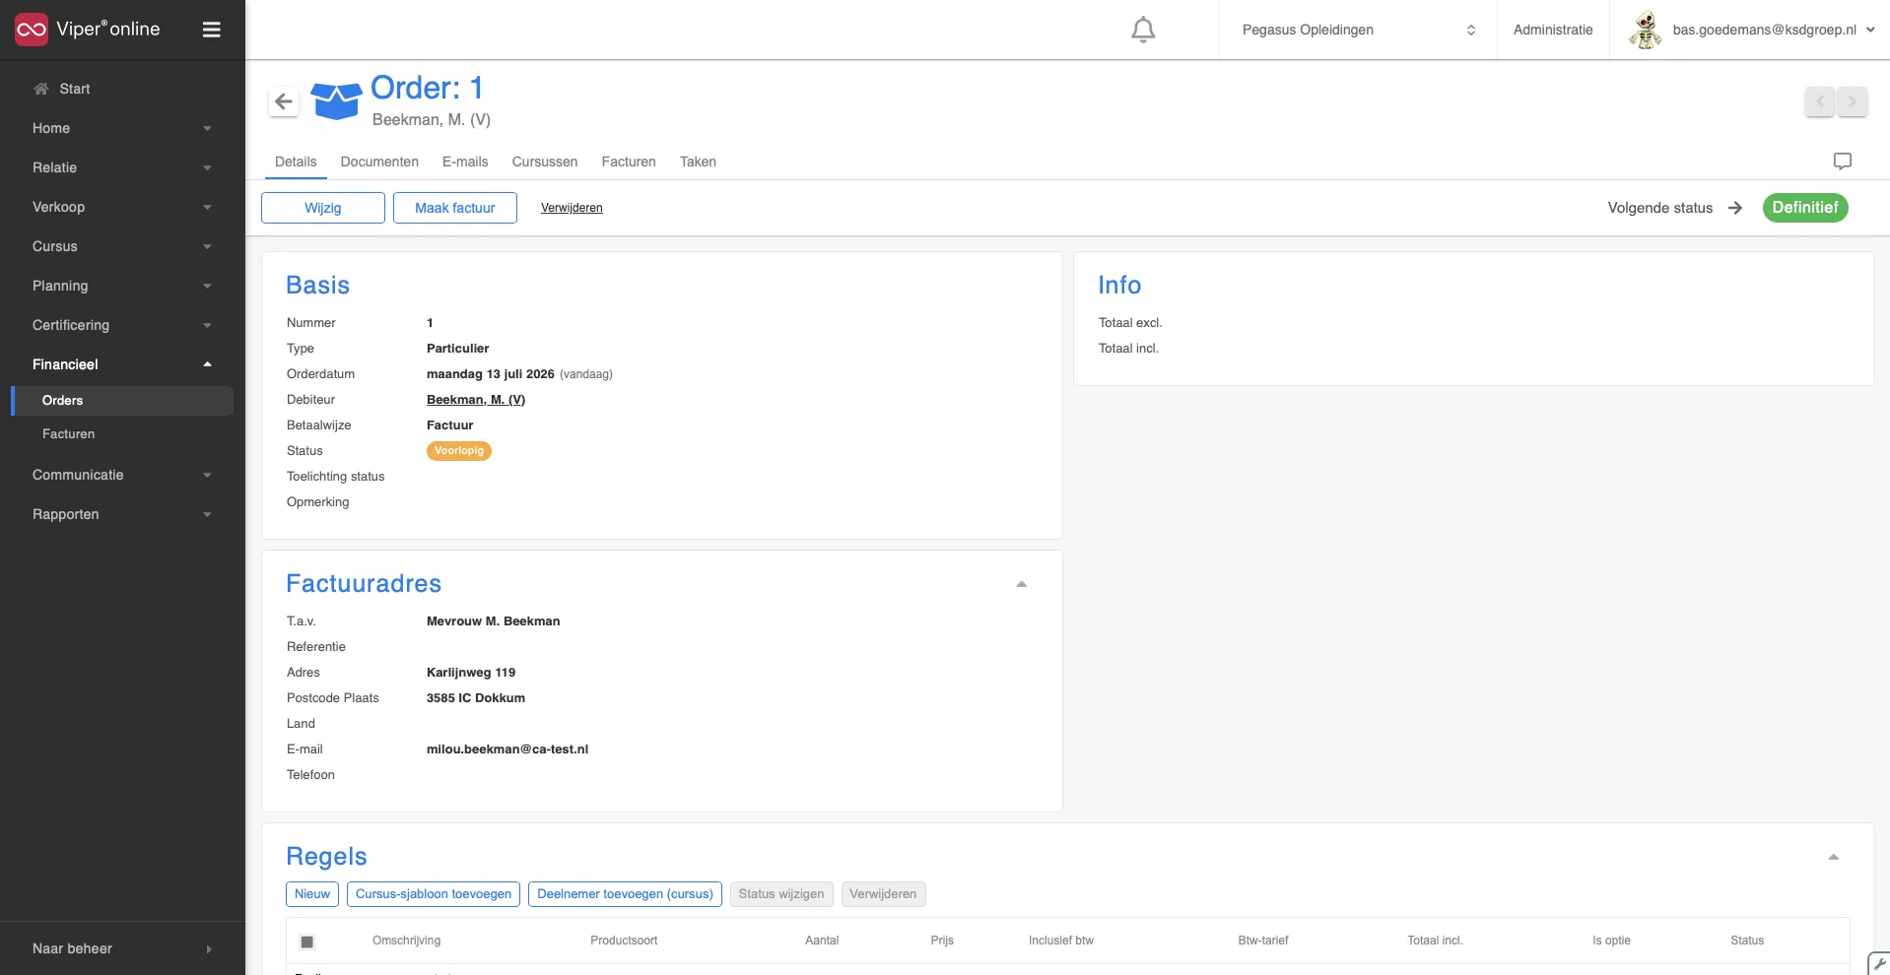Image resolution: width=1890 pixels, height=975 pixels.
Task: Click the blue order box icon
Action: pos(336,100)
